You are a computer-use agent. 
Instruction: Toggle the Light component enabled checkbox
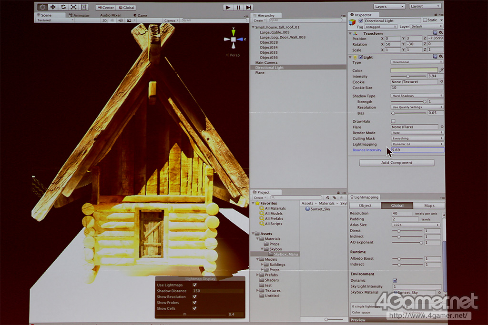coord(361,57)
